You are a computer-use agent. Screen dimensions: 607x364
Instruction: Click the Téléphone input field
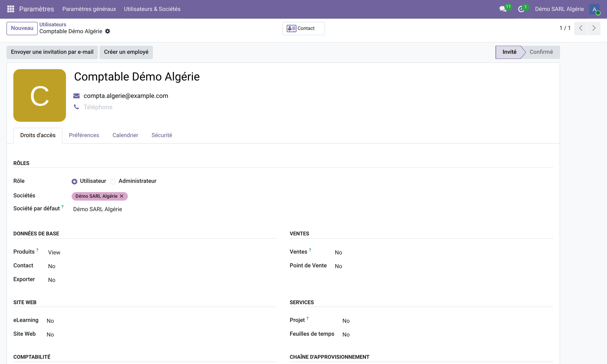coord(98,107)
